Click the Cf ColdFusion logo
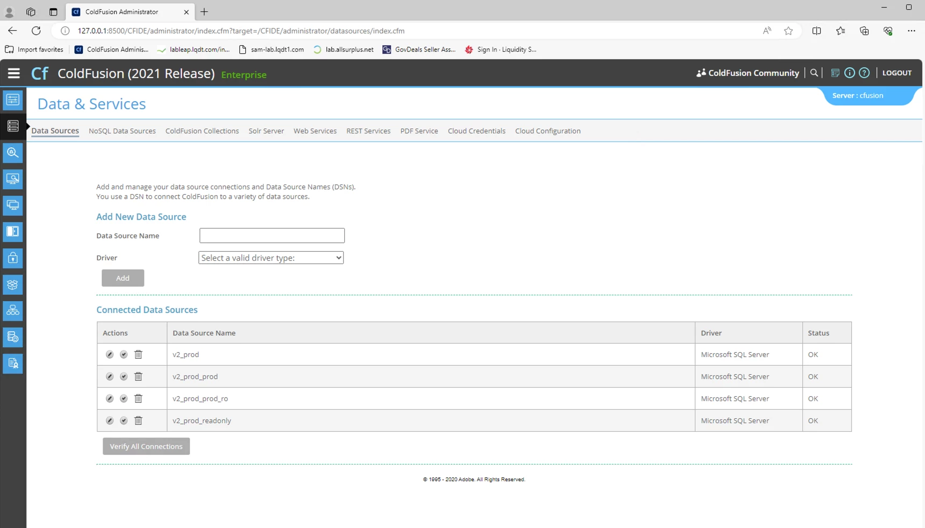Screen dimensions: 925x528 click(x=40, y=73)
